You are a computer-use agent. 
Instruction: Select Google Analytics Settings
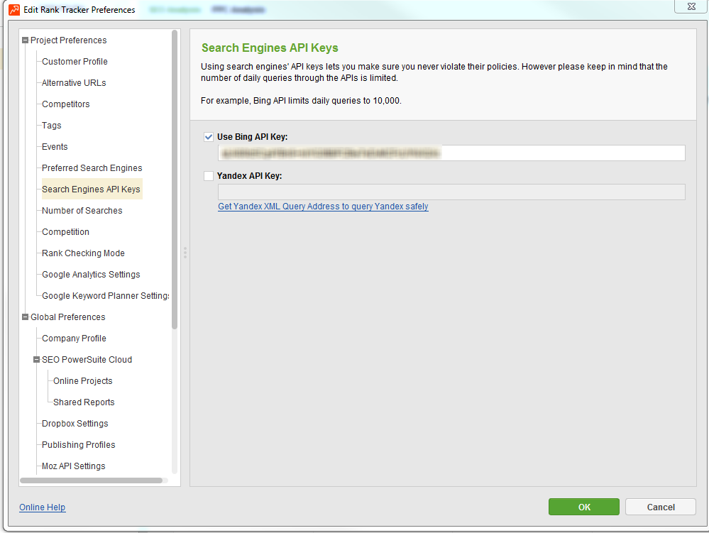click(91, 275)
